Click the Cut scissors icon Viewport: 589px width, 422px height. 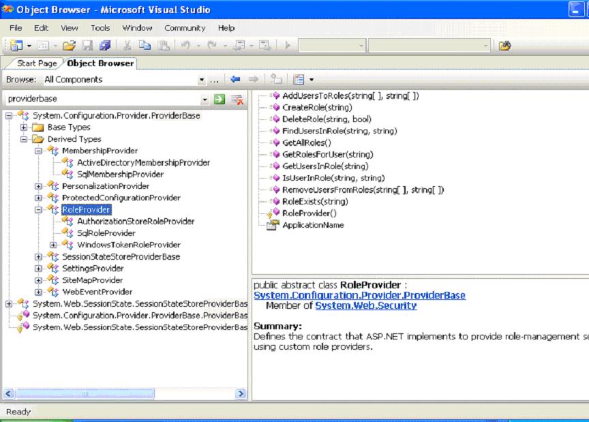pos(127,46)
